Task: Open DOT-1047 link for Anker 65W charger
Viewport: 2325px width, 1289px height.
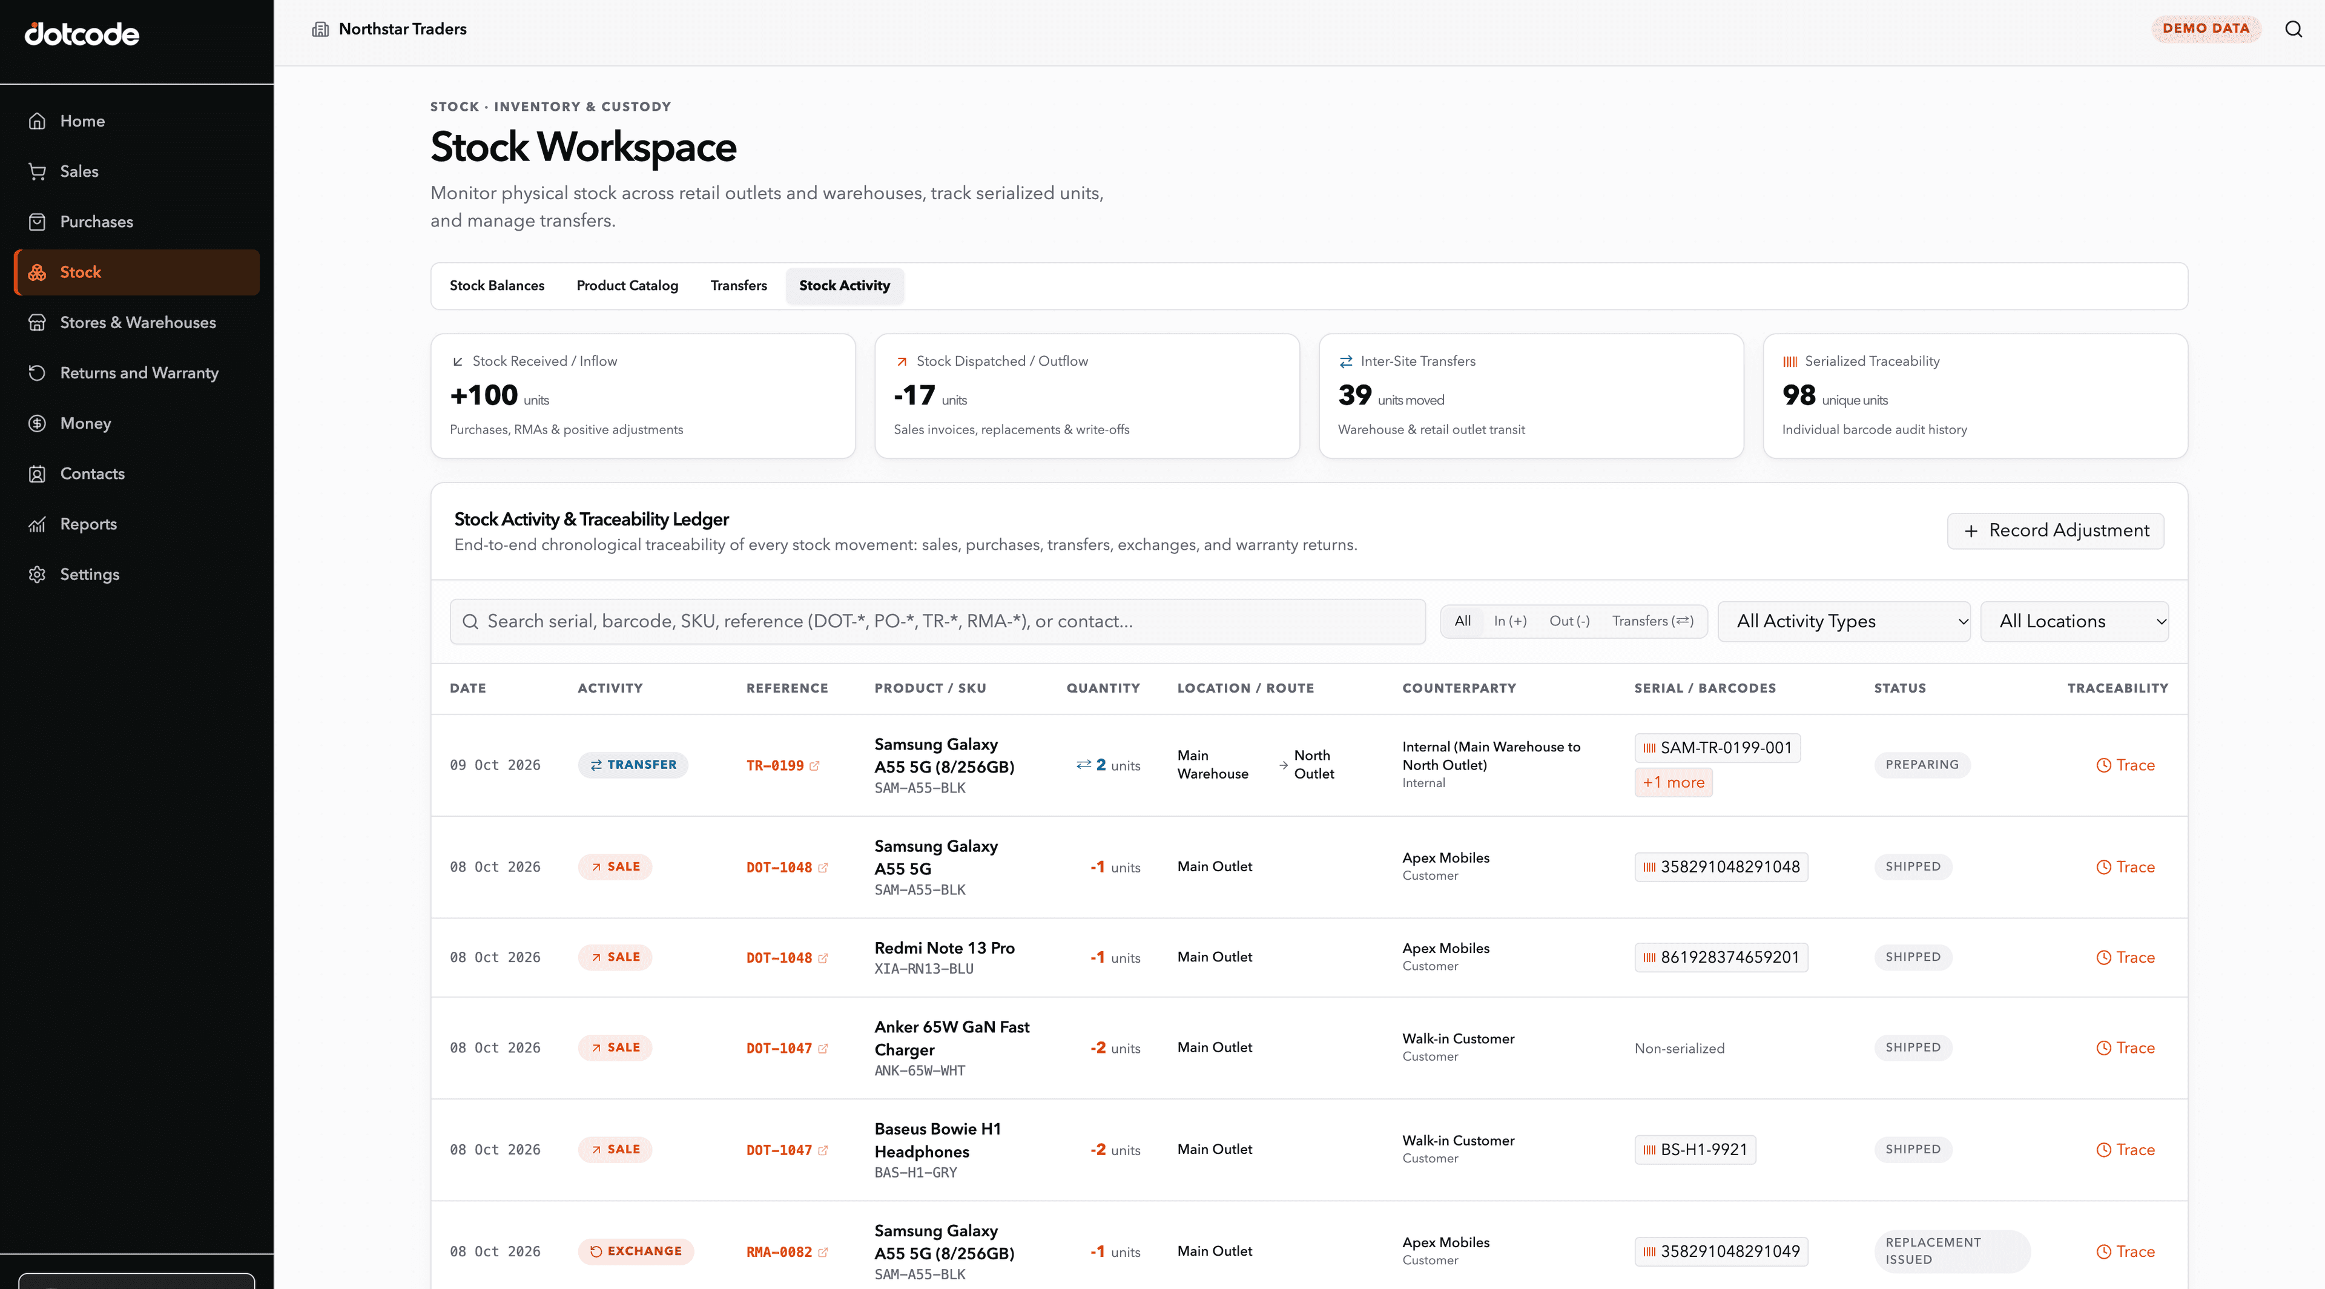Action: [787, 1049]
